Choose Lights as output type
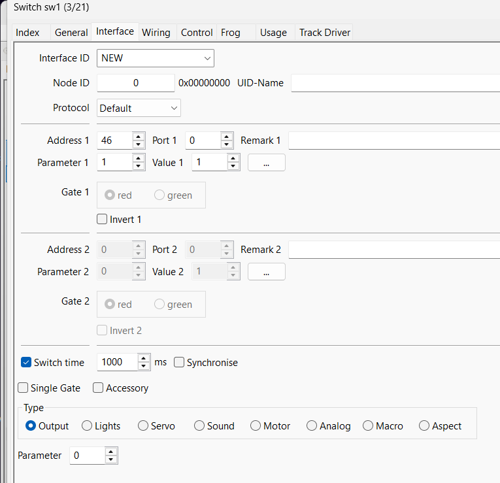The height and width of the screenshot is (483, 500). point(88,425)
